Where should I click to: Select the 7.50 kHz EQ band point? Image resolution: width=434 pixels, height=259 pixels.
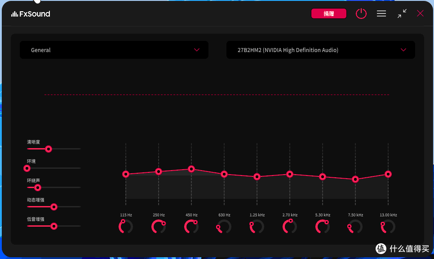355,179
